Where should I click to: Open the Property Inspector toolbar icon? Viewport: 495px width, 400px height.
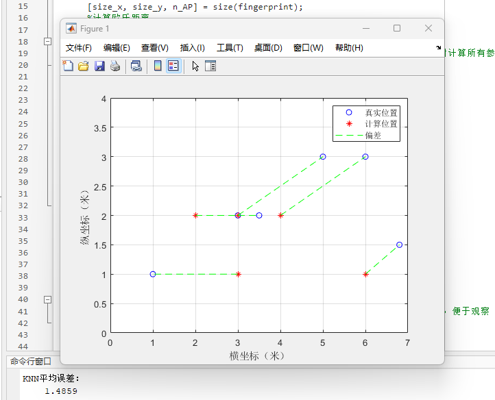(x=210, y=66)
